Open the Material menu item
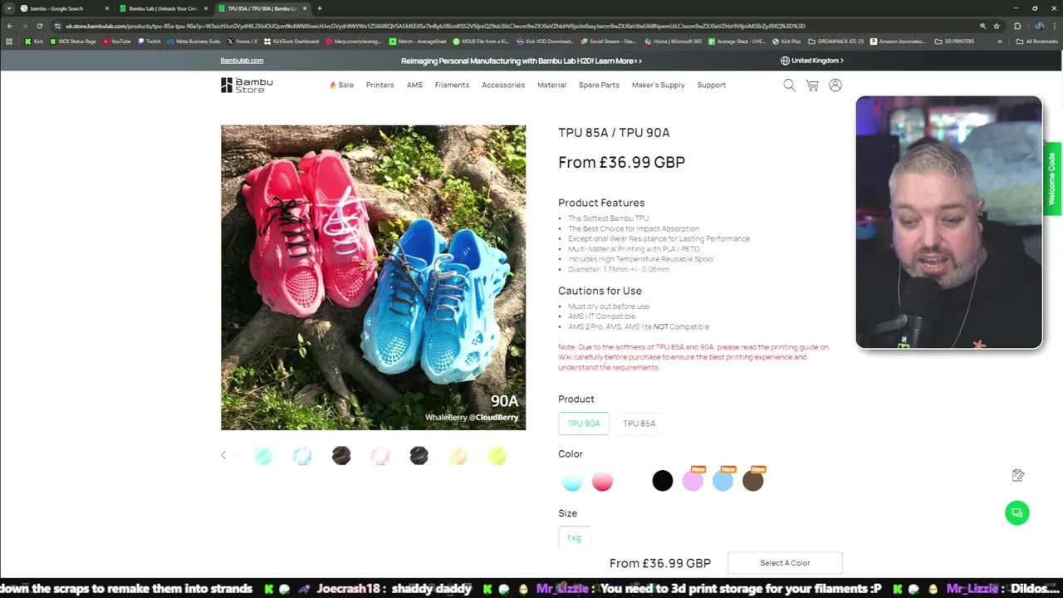Viewport: 1063px width, 598px height. point(551,85)
